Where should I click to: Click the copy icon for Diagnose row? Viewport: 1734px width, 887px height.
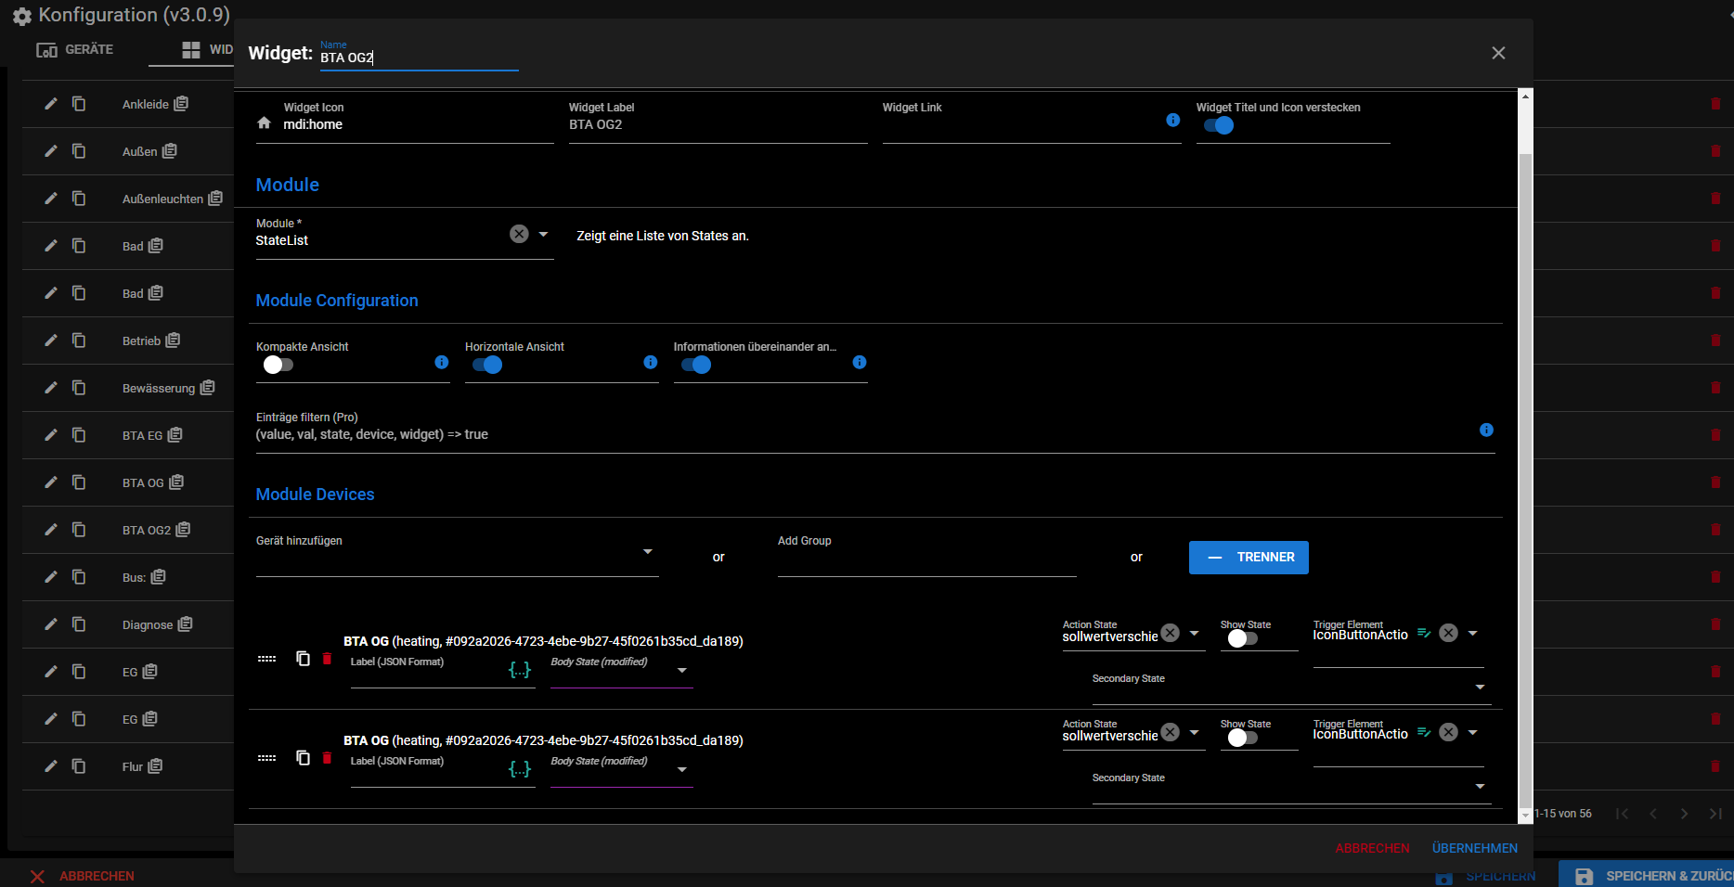click(x=79, y=624)
